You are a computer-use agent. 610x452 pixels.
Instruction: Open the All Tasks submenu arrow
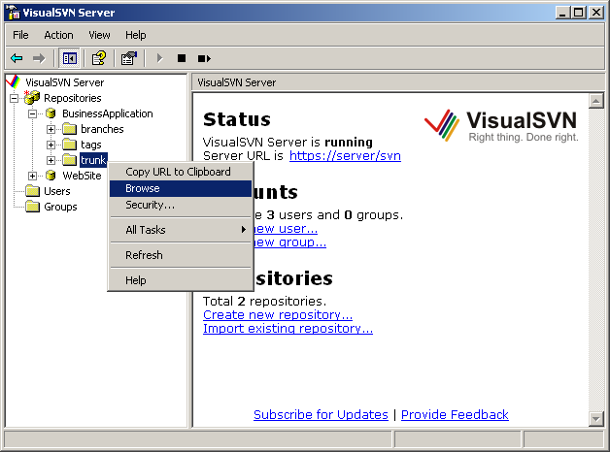[x=244, y=230]
